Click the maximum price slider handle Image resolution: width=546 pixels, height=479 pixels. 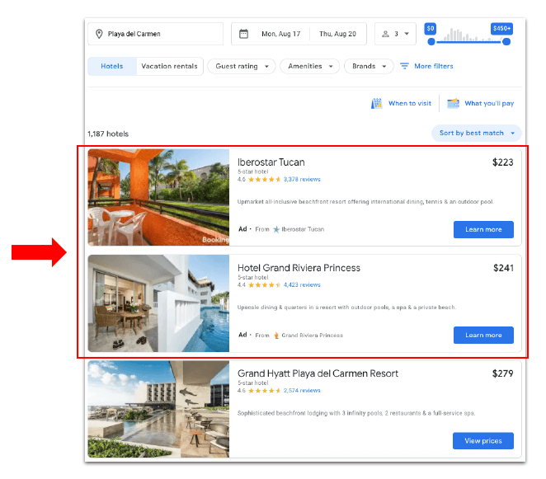point(506,42)
